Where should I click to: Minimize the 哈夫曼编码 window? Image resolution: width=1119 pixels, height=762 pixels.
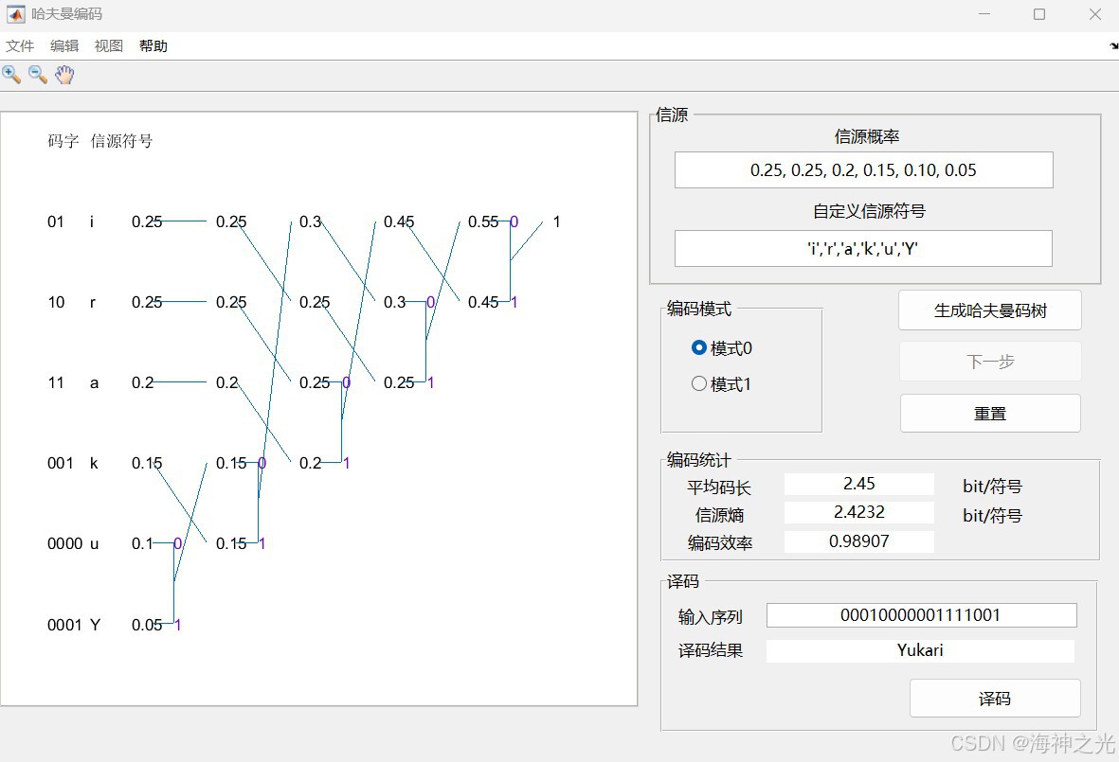click(x=984, y=14)
